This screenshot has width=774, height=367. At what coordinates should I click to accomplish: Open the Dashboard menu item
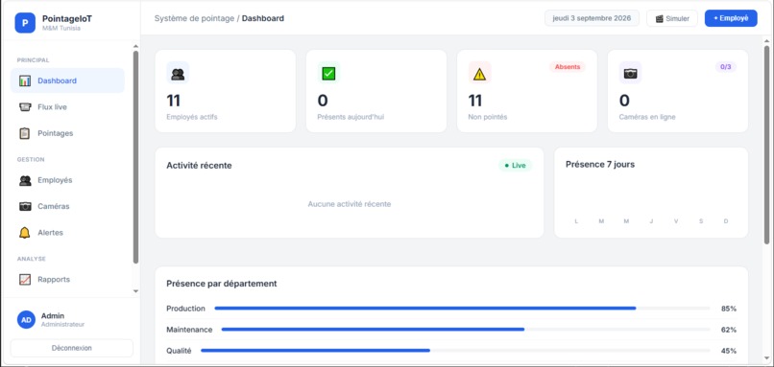[x=67, y=80]
